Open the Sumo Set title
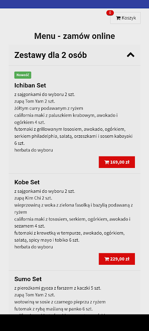 click(28, 279)
